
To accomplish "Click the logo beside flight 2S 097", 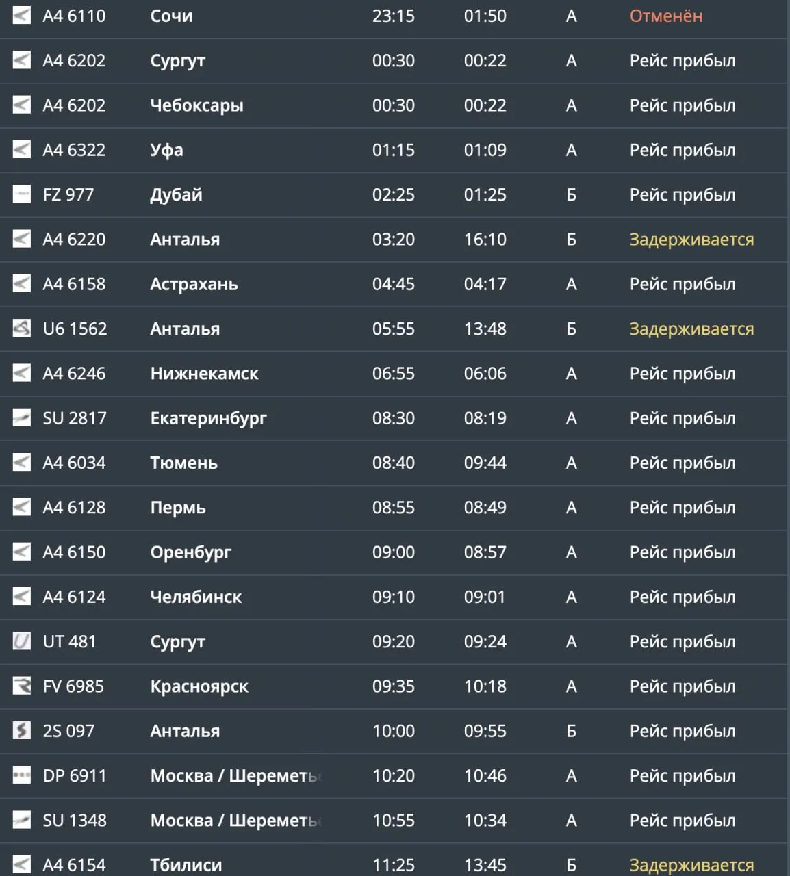I will tap(22, 731).
